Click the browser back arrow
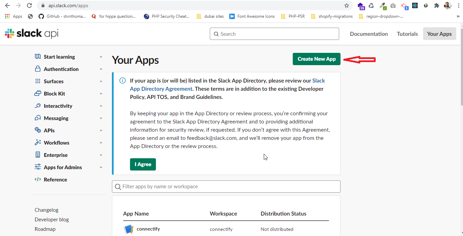 click(8, 5)
